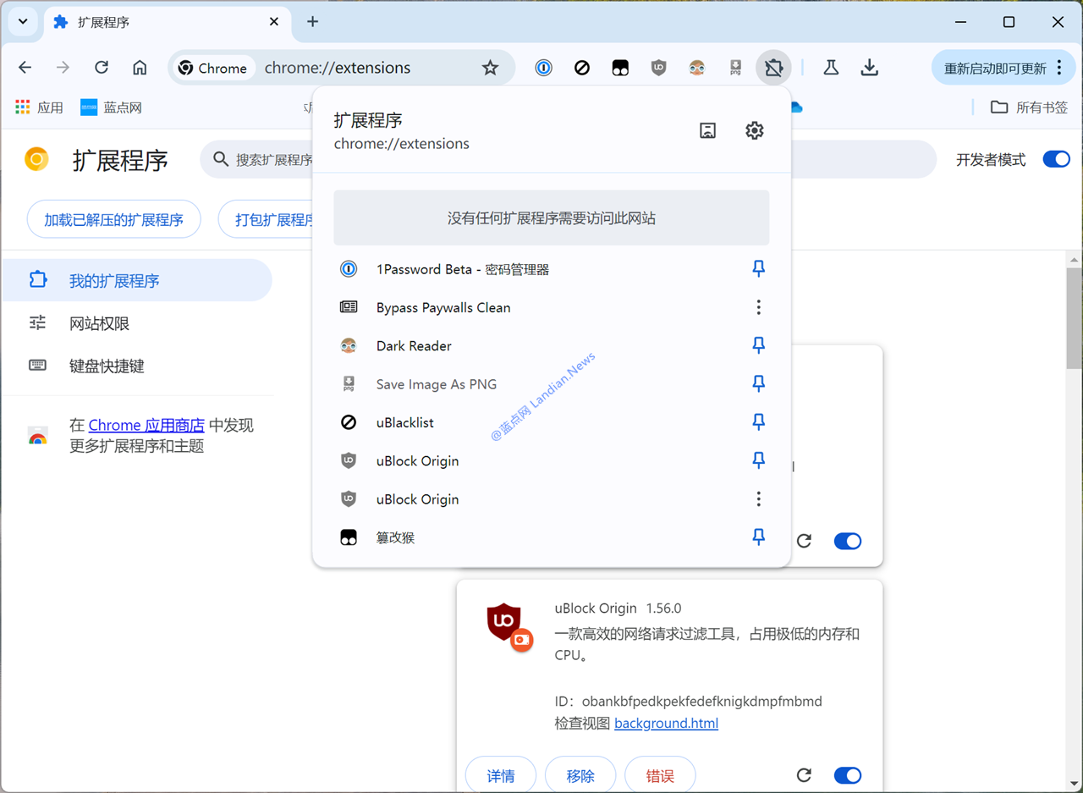Viewport: 1083px width, 793px height.
Task: Unpin 1Password Beta from the toolbar
Action: tap(759, 269)
